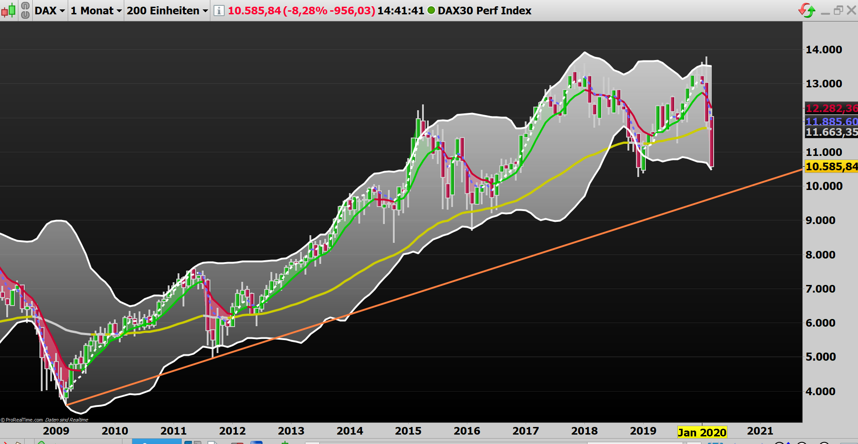
Task: Click the green realtime status dot
Action: (431, 10)
